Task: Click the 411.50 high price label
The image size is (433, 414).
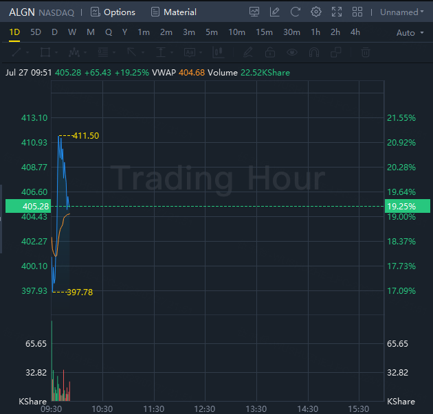Action: pos(85,136)
